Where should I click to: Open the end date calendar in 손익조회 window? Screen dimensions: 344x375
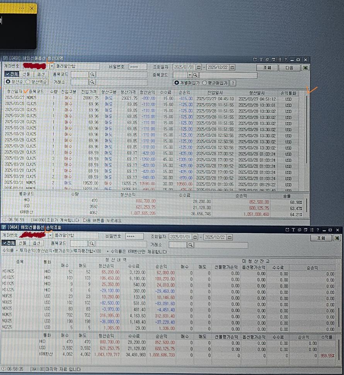click(230, 237)
